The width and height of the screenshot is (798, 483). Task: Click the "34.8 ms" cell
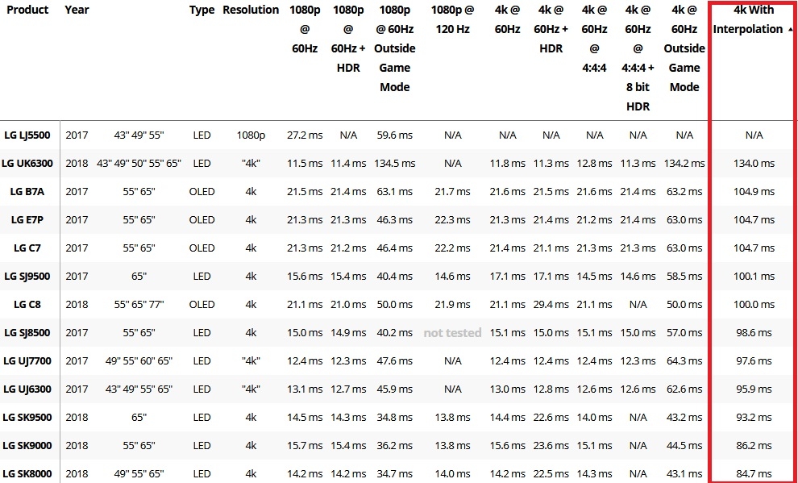coord(395,418)
